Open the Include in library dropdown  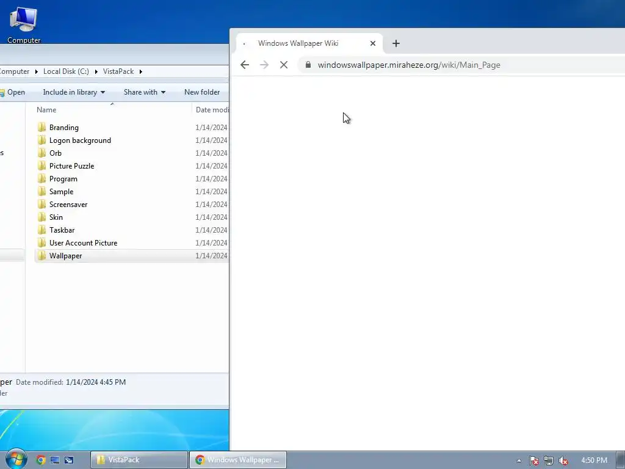[74, 92]
